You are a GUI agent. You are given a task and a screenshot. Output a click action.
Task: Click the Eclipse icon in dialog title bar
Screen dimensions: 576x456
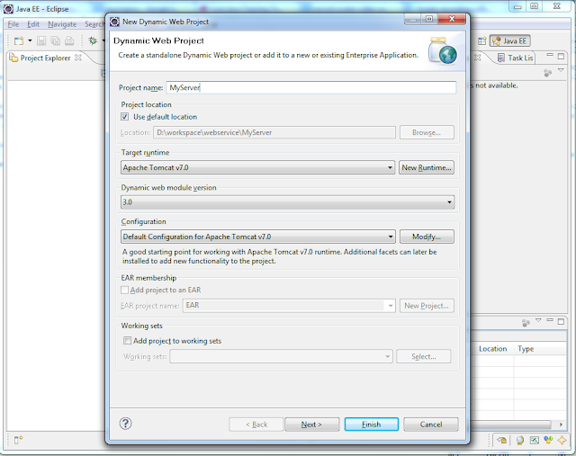(x=114, y=22)
